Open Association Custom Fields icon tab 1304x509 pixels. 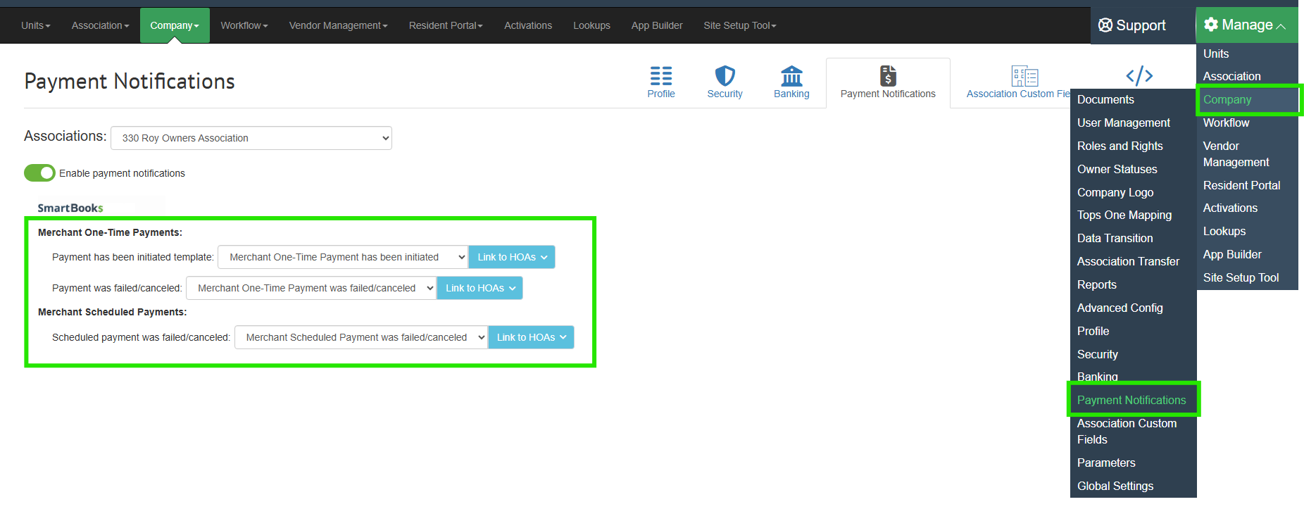[1024, 76]
